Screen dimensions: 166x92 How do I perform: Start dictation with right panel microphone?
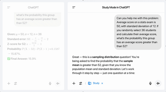coord(150,83)
